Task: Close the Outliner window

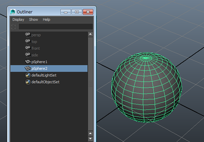Action: click(88, 12)
